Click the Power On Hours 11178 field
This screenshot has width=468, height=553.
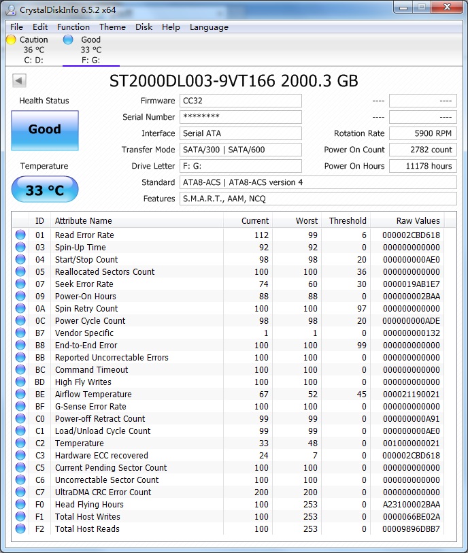point(423,166)
